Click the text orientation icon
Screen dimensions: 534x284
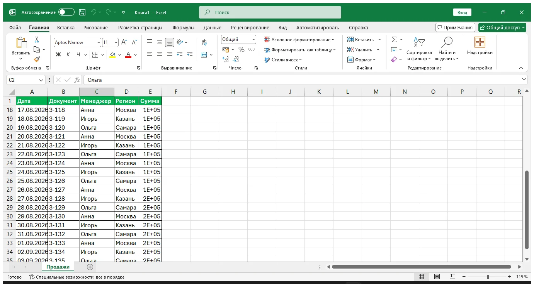pos(180,42)
